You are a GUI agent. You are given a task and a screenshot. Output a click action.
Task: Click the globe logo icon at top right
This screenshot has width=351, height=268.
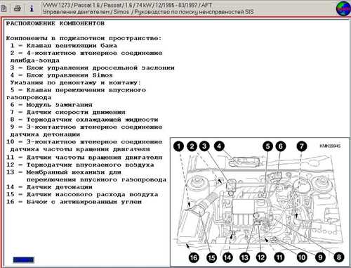[x=343, y=8]
